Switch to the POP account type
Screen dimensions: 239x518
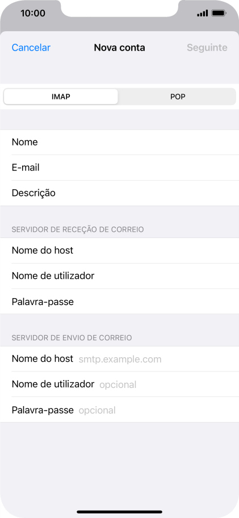point(178,97)
